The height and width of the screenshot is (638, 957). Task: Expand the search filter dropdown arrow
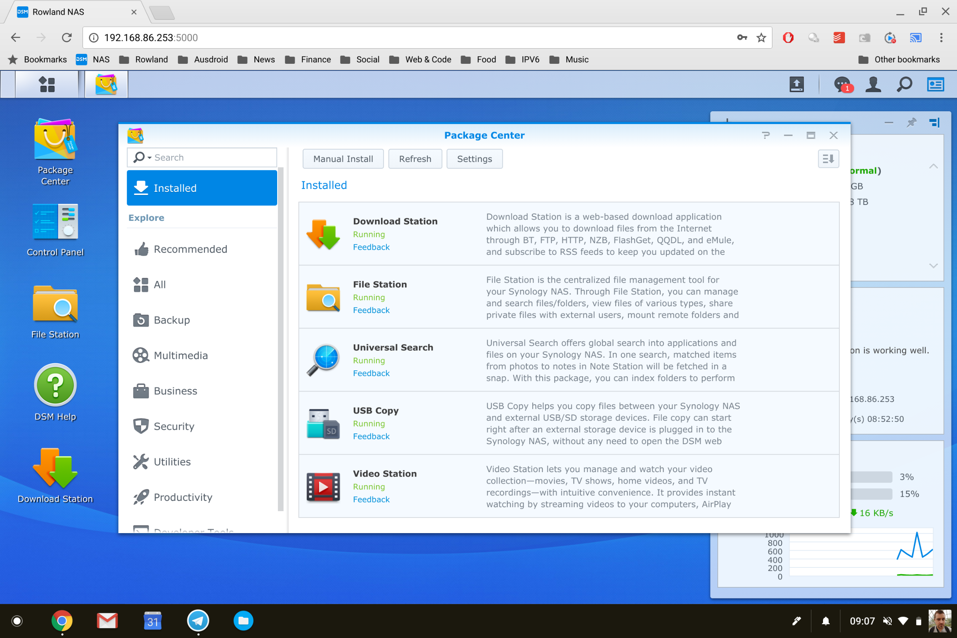(x=149, y=158)
